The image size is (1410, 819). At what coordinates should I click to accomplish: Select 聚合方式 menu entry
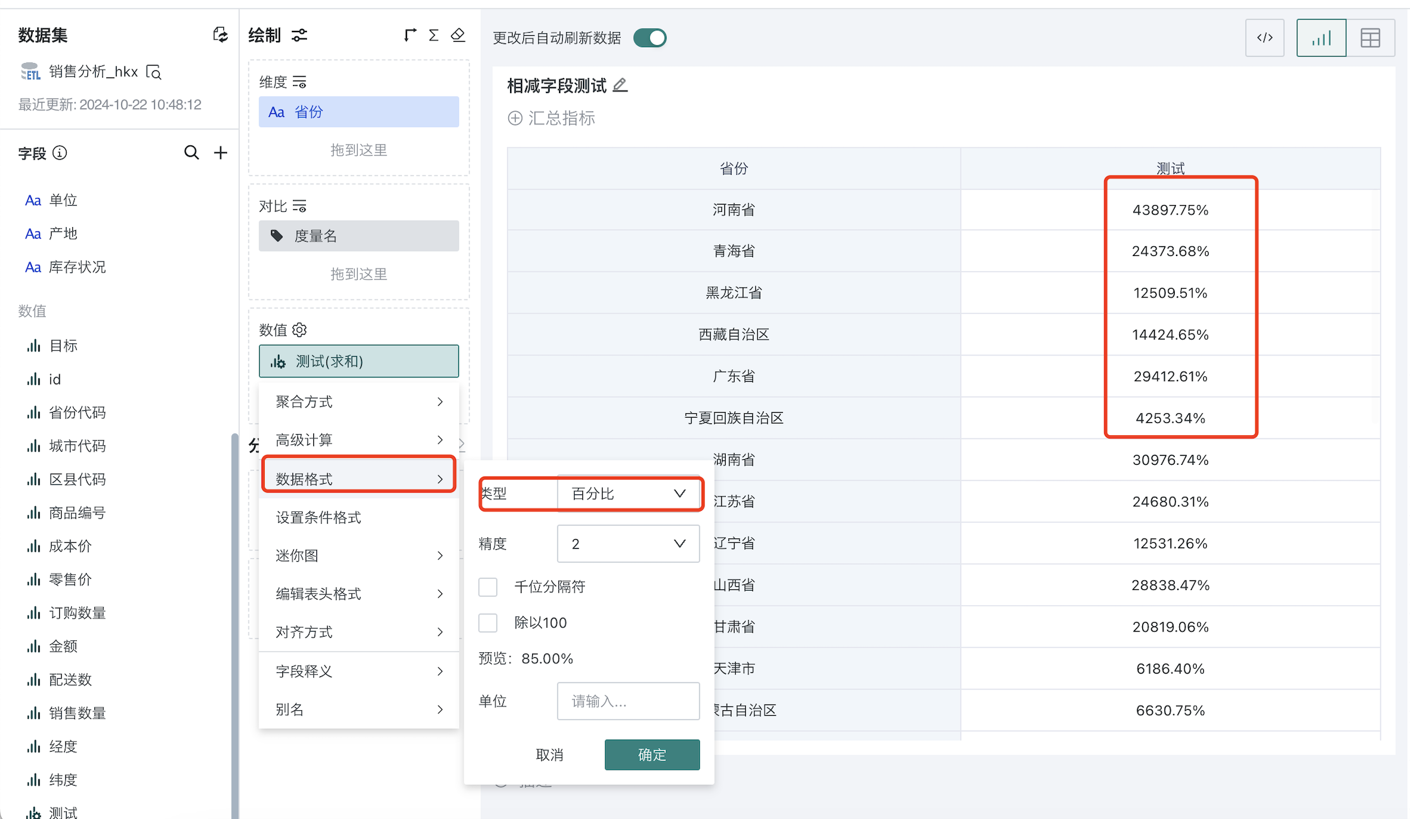pyautogui.click(x=358, y=401)
